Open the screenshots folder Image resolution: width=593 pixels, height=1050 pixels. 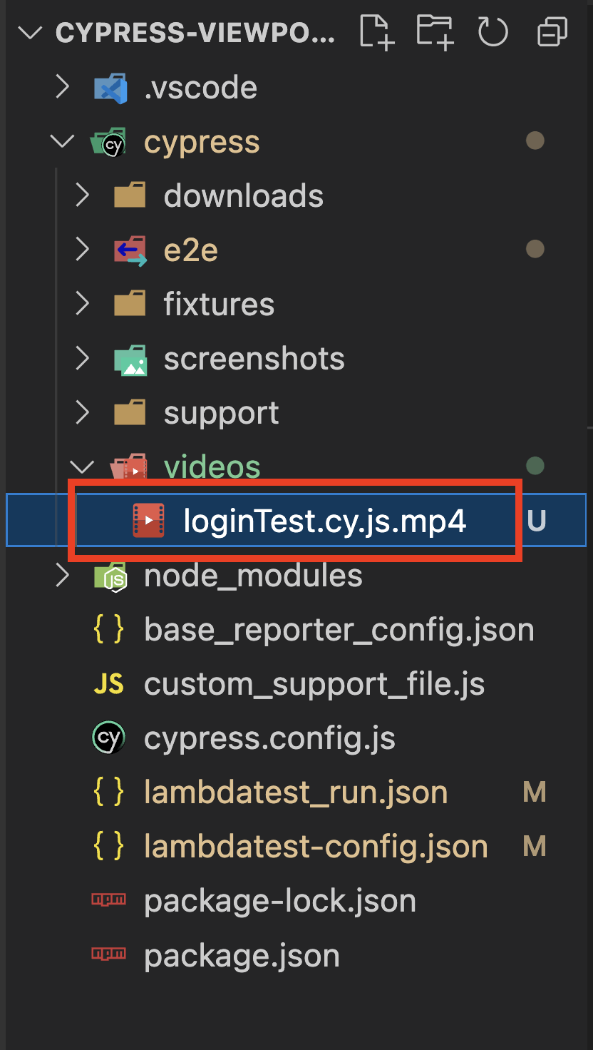point(254,359)
